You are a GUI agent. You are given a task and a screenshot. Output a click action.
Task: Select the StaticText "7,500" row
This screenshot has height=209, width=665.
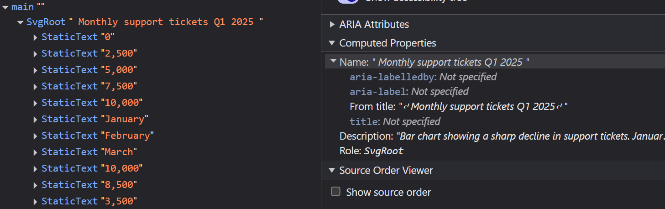point(89,86)
